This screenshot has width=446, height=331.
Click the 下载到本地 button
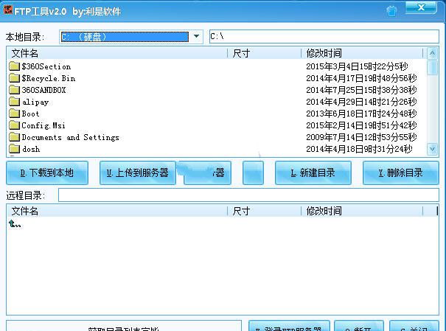pyautogui.click(x=47, y=173)
